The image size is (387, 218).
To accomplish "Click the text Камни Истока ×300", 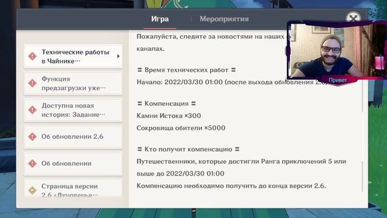I will 169,116.
